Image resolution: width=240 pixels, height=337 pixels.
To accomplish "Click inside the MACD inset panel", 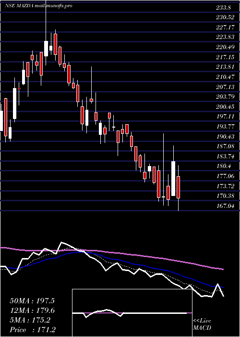I will point(132,313).
